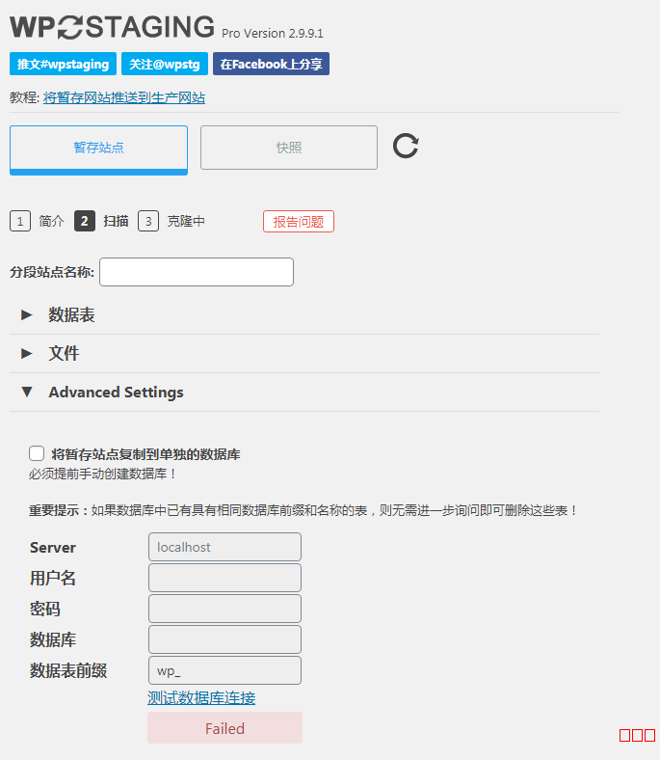Screen dimensions: 660x760
Task: Go to step 1 简介
Action: pos(37,221)
